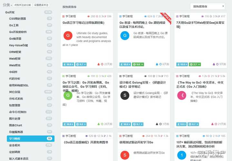Click the green G avatar on the Go 学习之路 card
The image size is (232, 161).
tap(68, 95)
